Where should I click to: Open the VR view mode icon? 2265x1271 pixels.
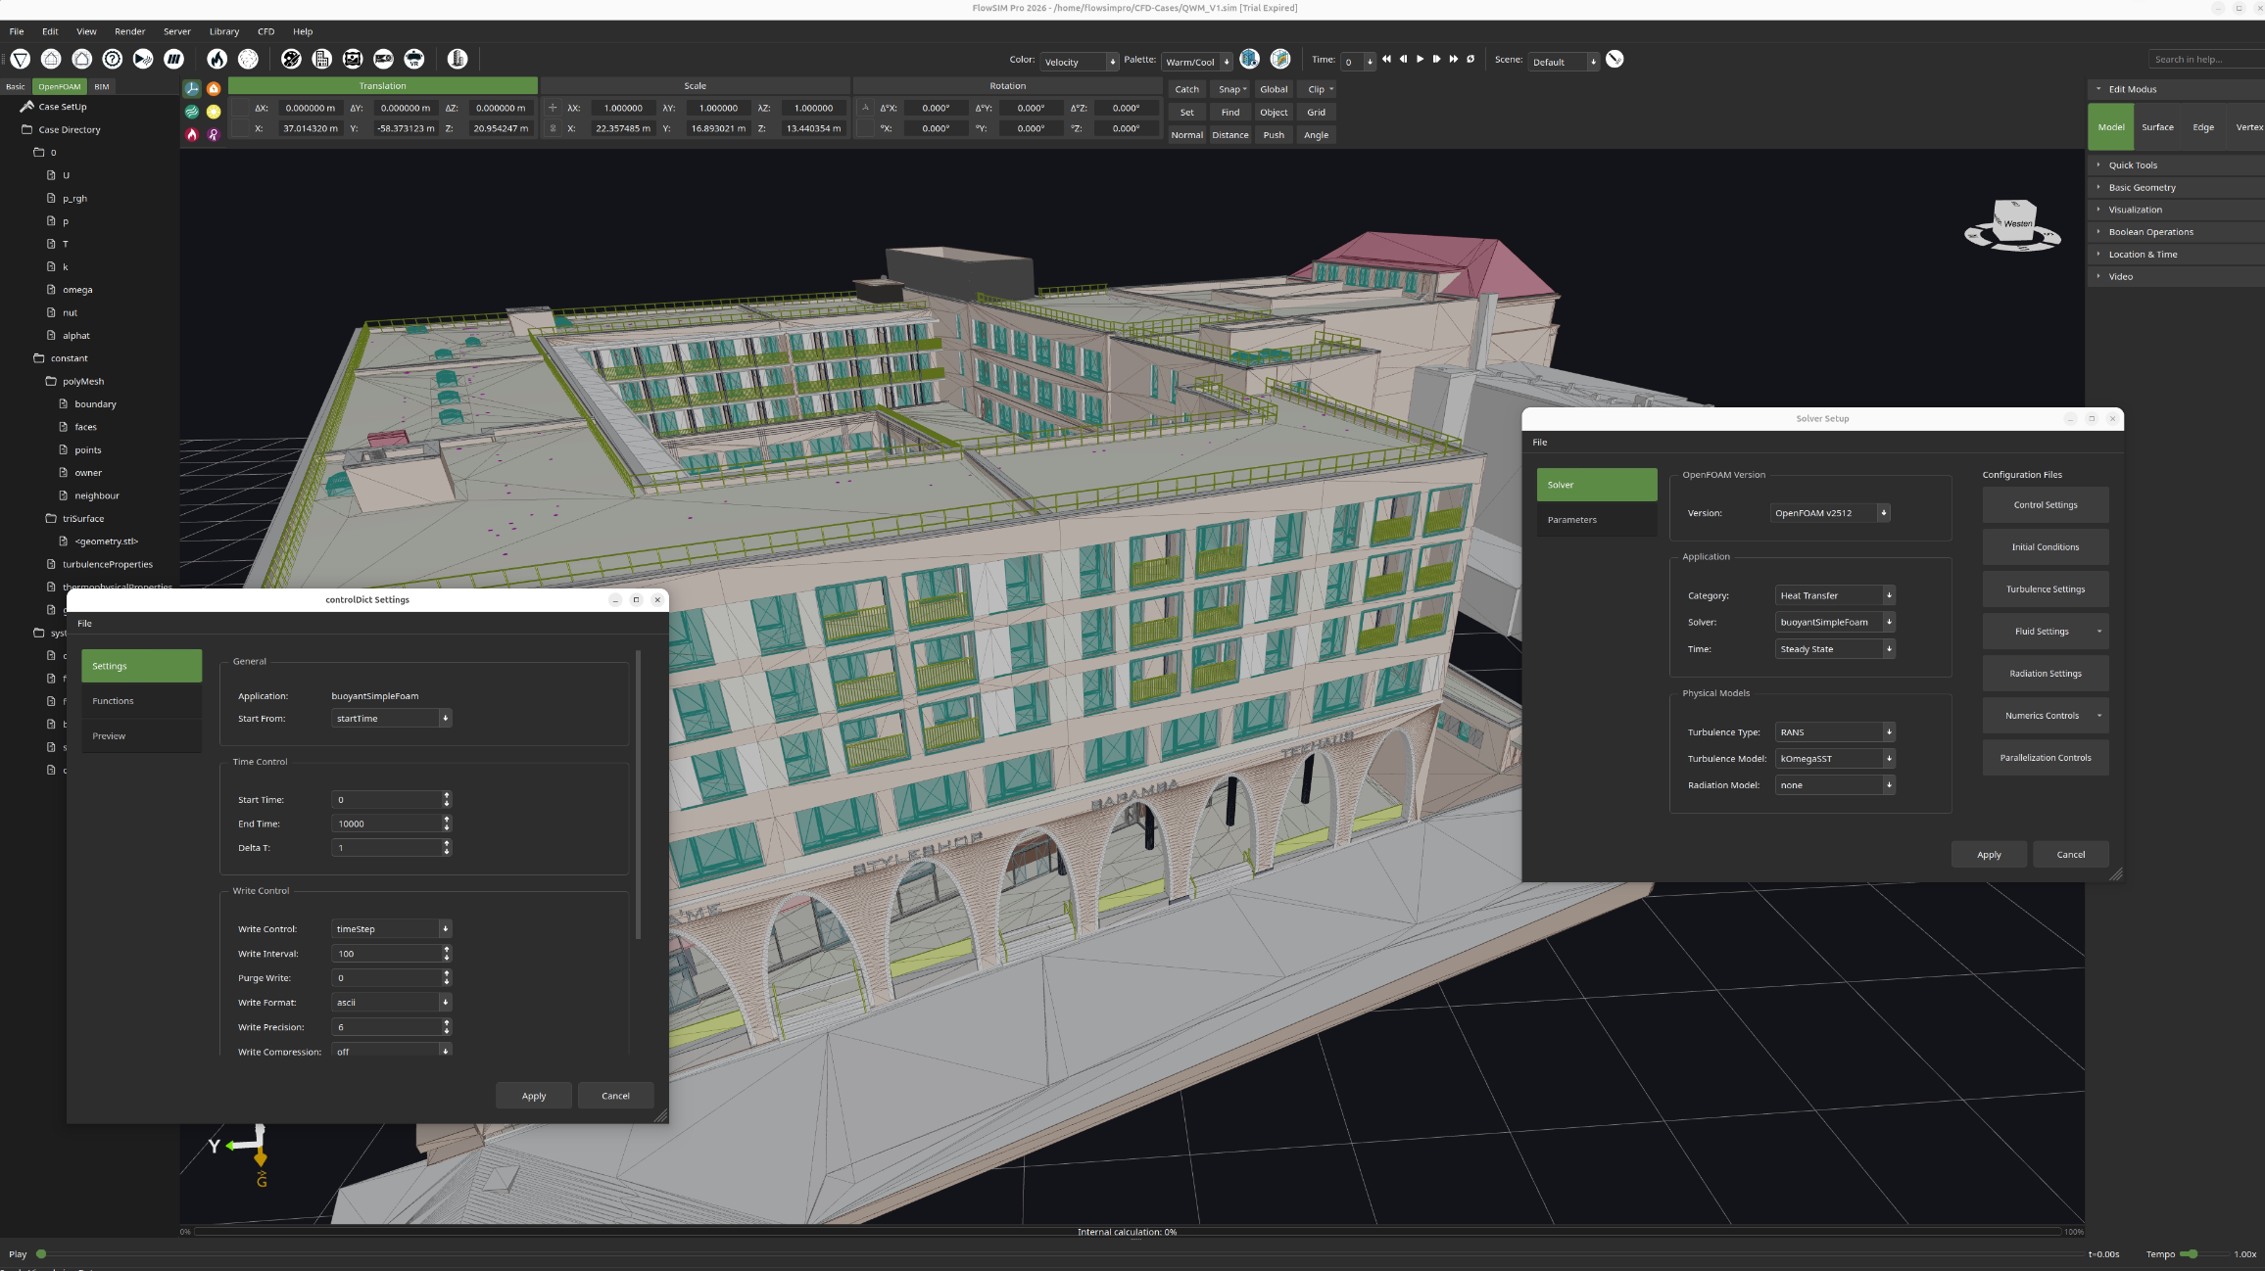click(414, 59)
